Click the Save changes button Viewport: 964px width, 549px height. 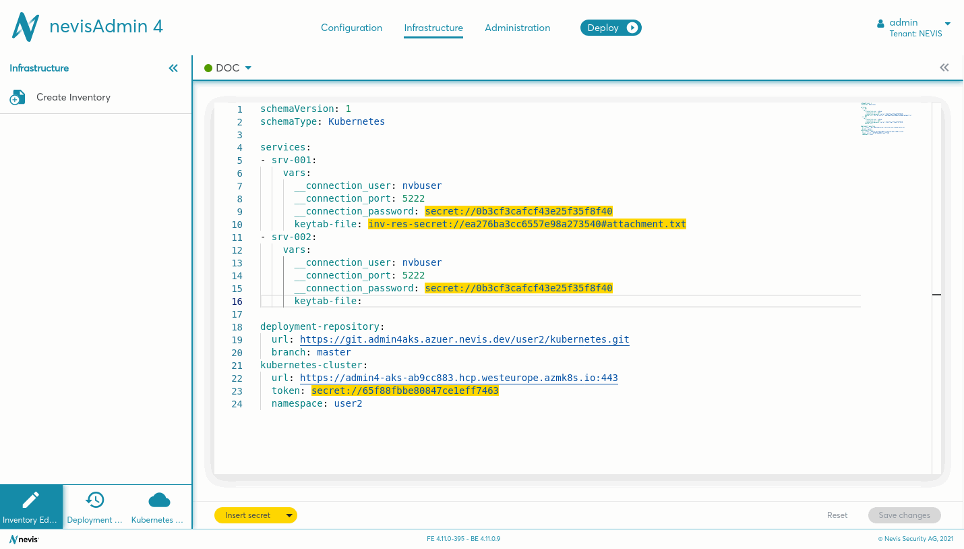(904, 515)
